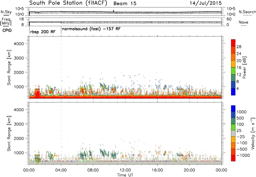Click the gray -25 to 25 velocity band

pyautogui.click(x=233, y=134)
